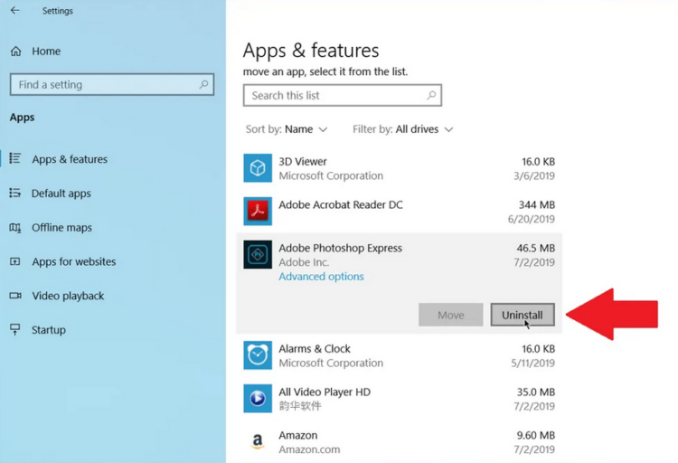Click the 344 MB size value
Image resolution: width=678 pixels, height=463 pixels.
point(537,204)
